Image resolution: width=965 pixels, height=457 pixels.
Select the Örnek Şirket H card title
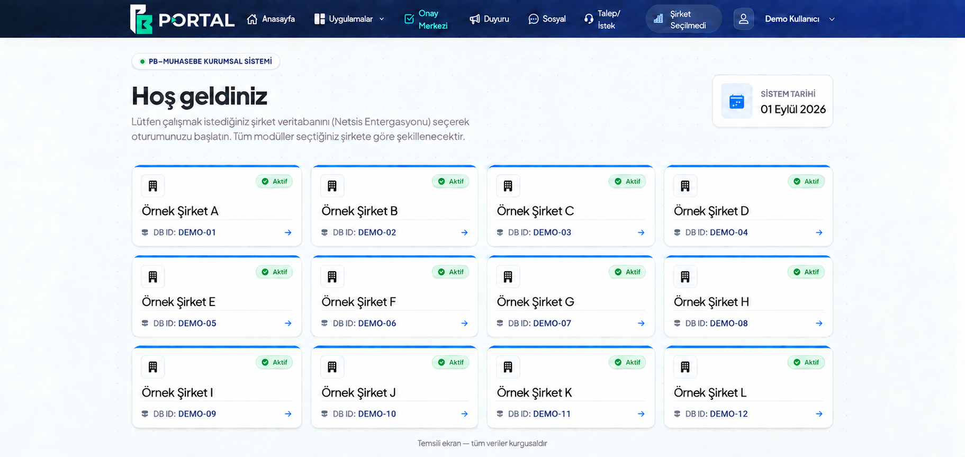tap(711, 302)
